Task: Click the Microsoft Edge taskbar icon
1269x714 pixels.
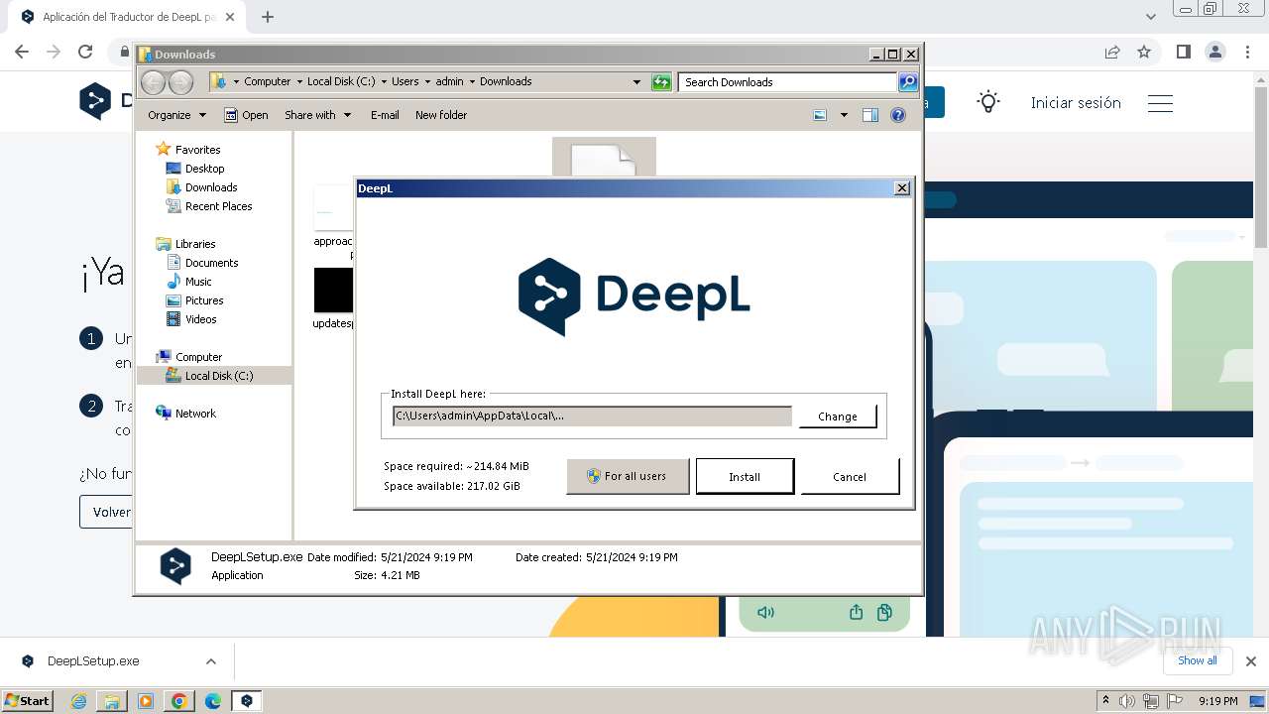Action: pos(213,701)
